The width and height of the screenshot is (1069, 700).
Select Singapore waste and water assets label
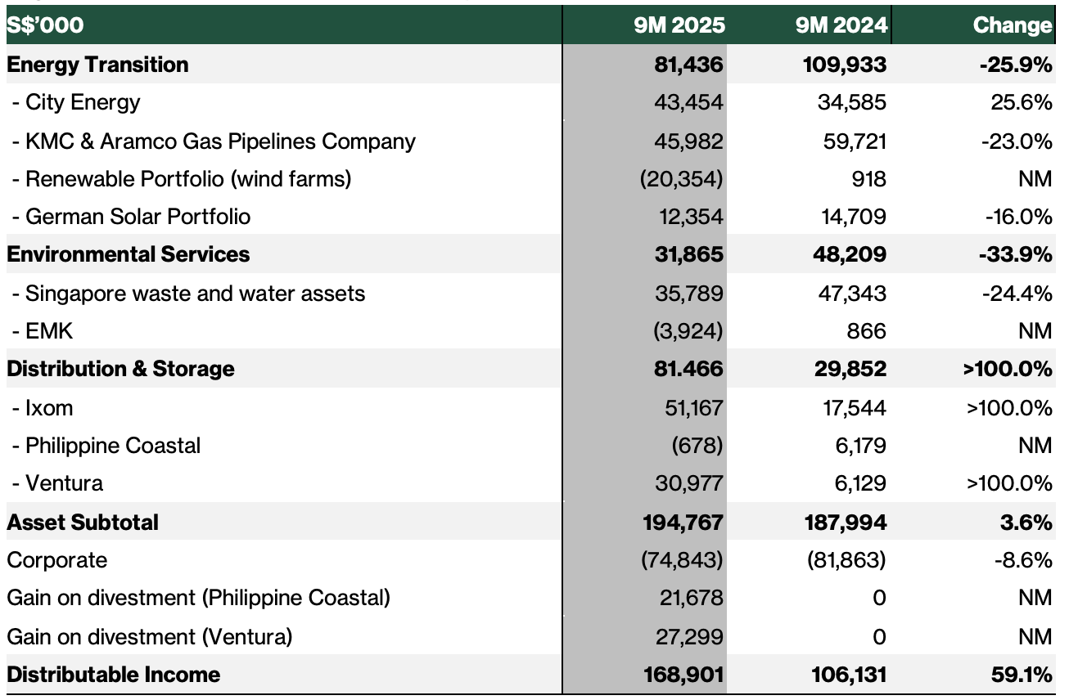click(x=188, y=293)
